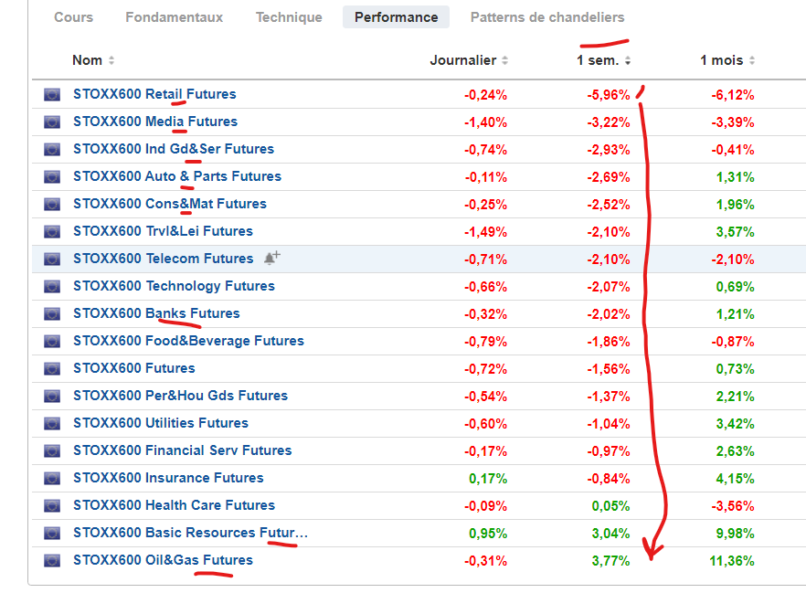
Task: Click the -1,49% daily value for Trvl&Lei
Action: [486, 232]
